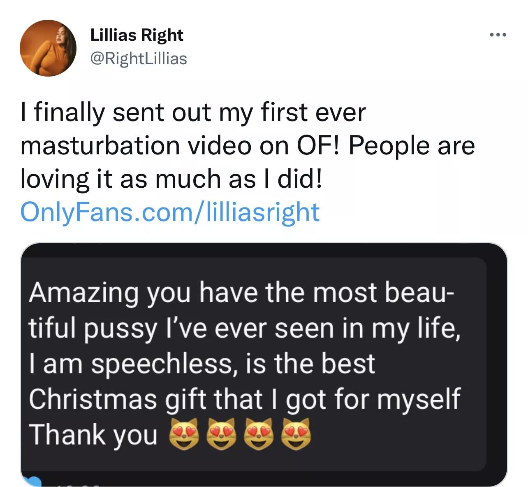Click the blue icon at embedded image's bottom edge
The width and height of the screenshot is (528, 487).
(34, 482)
